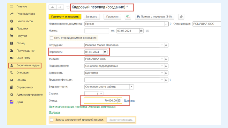The image size is (228, 128).
Task: Go to ОС и НМА section
Action: tap(23, 58)
